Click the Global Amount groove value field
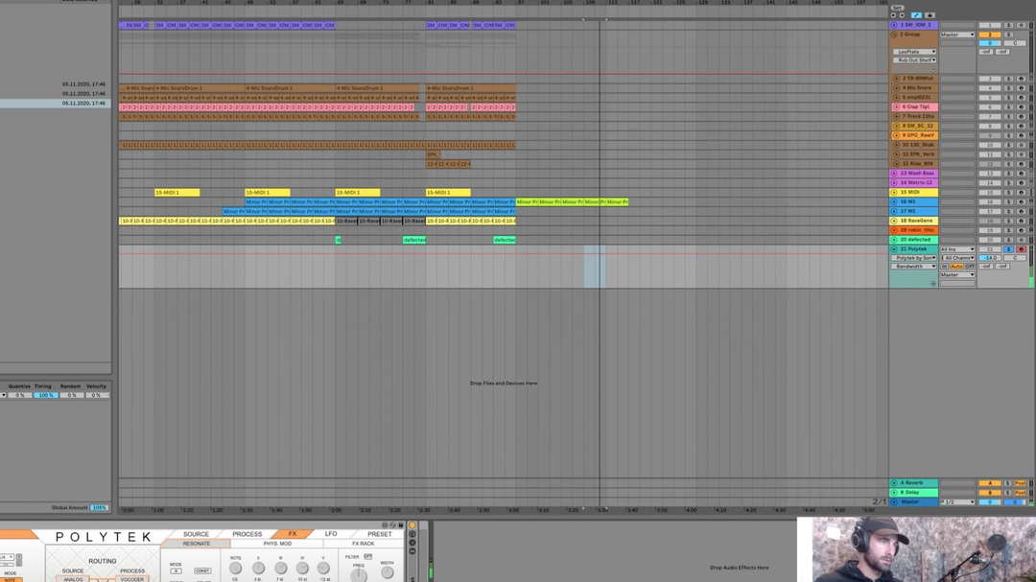The width and height of the screenshot is (1036, 582). [x=99, y=508]
